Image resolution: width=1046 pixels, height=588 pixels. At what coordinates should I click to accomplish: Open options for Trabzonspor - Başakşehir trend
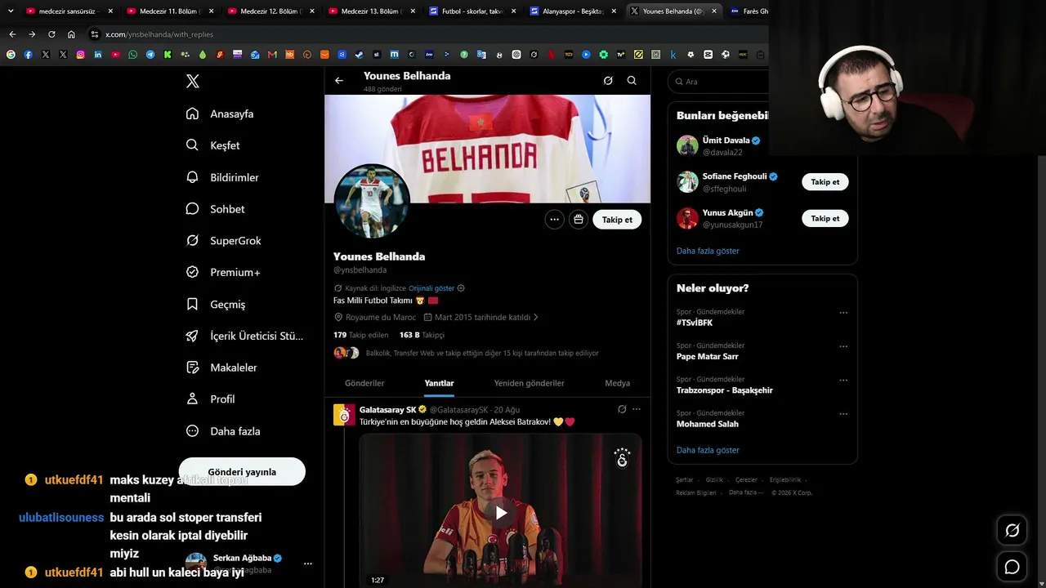(843, 381)
